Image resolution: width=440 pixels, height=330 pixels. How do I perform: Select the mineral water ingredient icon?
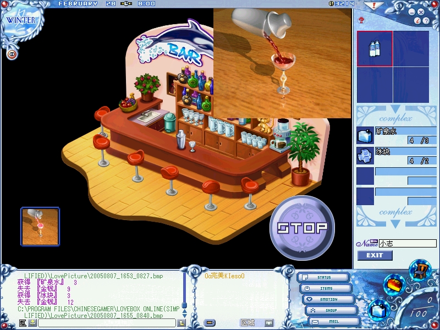(x=365, y=135)
